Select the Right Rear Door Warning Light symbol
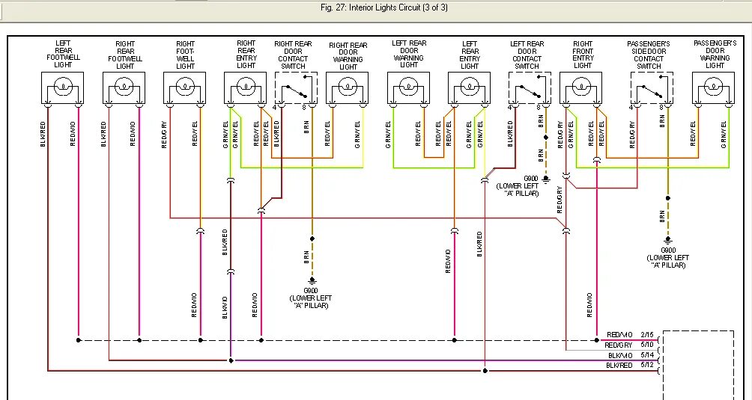Viewport: 752px width, 400px height. pos(348,87)
